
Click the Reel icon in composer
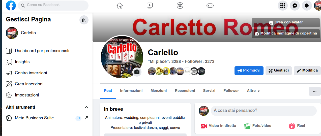(x=292, y=126)
